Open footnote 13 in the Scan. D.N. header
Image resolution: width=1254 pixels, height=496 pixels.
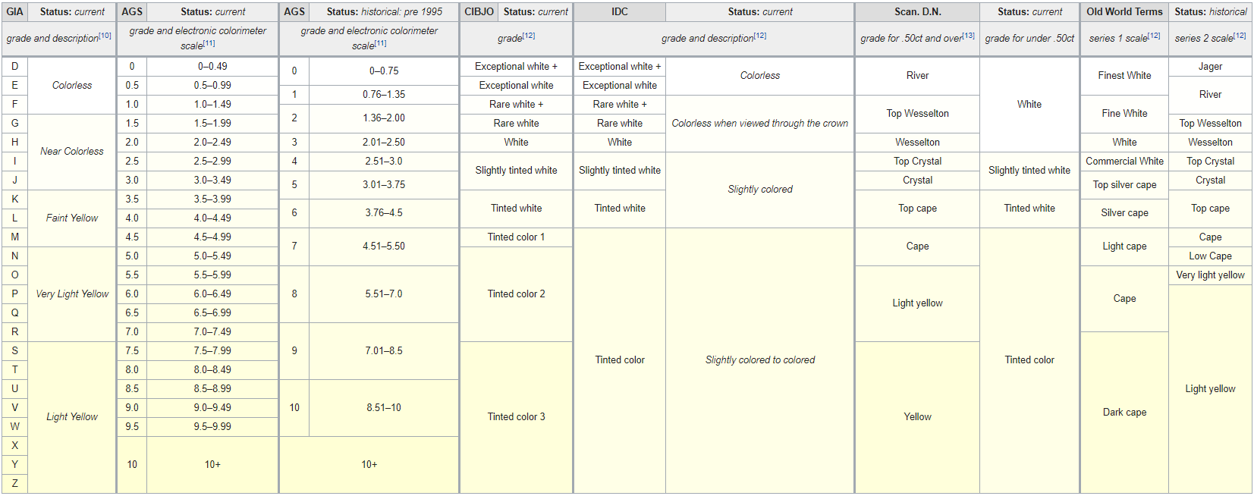(x=968, y=36)
